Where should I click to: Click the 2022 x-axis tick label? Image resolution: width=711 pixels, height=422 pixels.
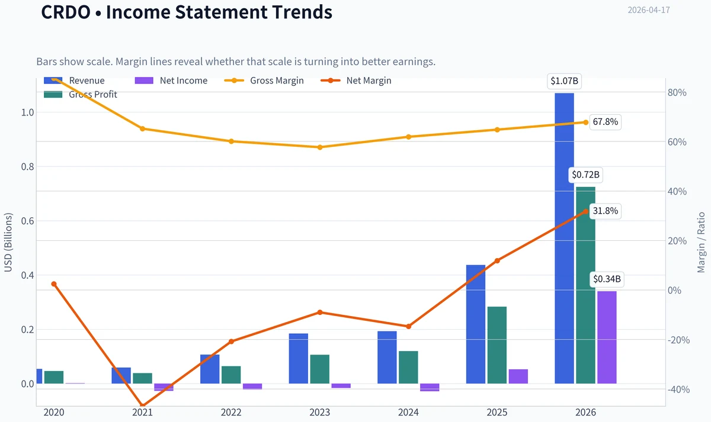click(x=231, y=412)
